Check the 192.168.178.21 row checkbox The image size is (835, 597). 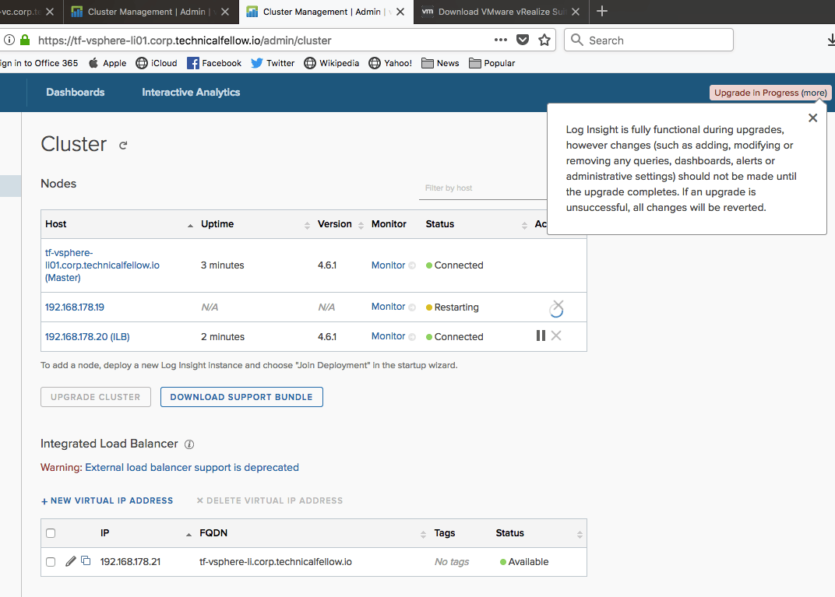(51, 562)
